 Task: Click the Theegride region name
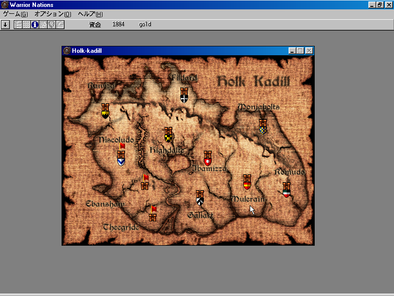point(121,227)
